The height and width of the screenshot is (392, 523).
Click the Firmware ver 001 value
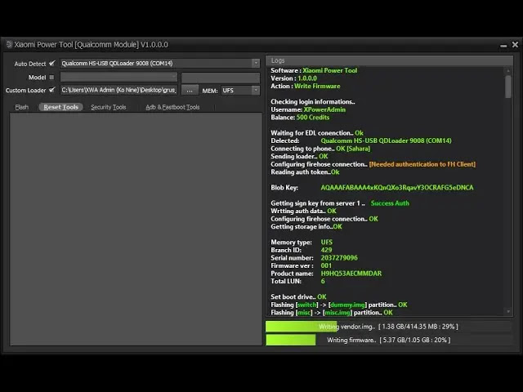click(x=326, y=265)
